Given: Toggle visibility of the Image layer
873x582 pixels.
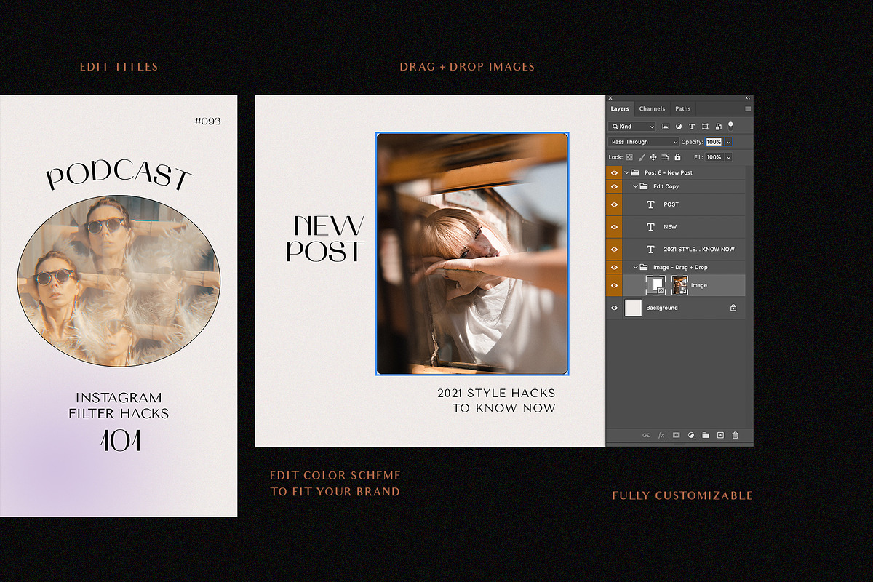Looking at the screenshot, I should [614, 285].
